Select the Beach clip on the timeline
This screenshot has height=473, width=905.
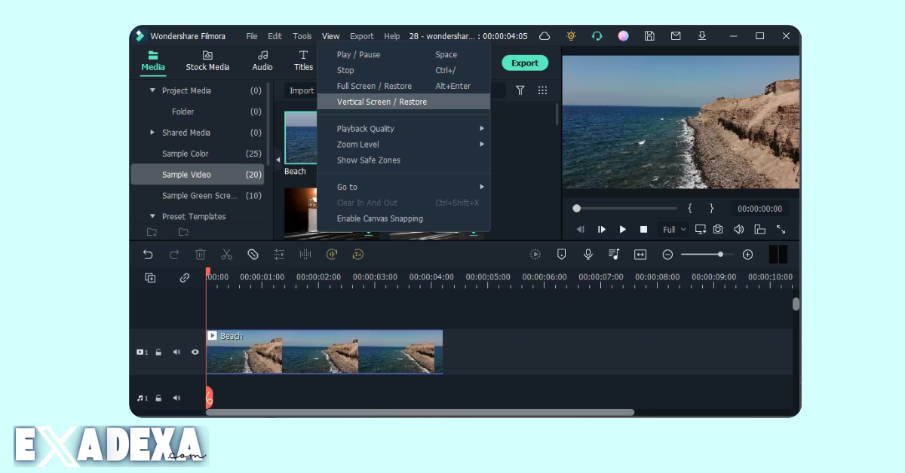[324, 351]
